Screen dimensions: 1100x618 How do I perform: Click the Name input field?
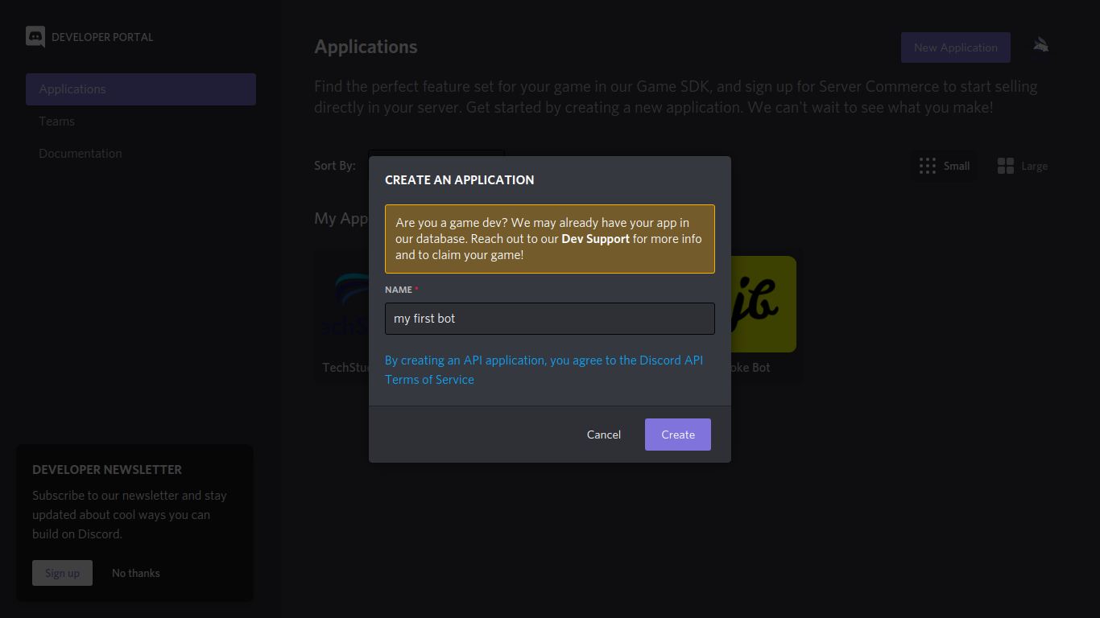pos(550,319)
